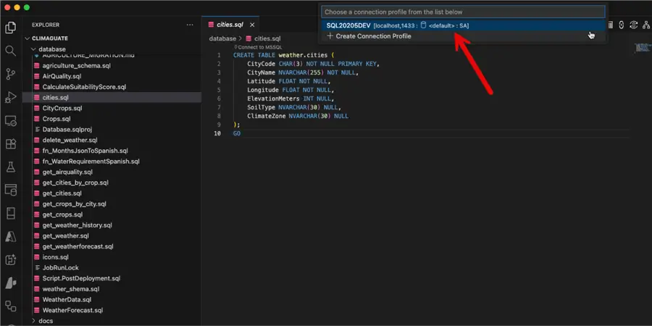Screen dimensions: 652x326
Task: Open get_crops_by_city.sql file
Action: click(75, 204)
